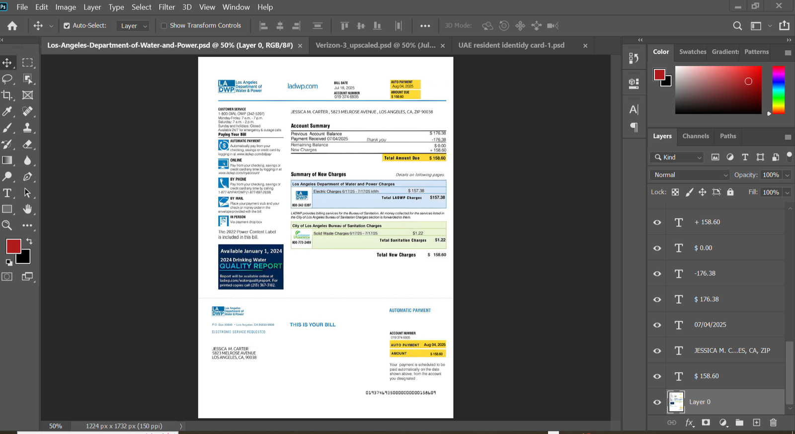Select the Gradient tool
Image resolution: width=795 pixels, height=434 pixels.
pos(7,160)
